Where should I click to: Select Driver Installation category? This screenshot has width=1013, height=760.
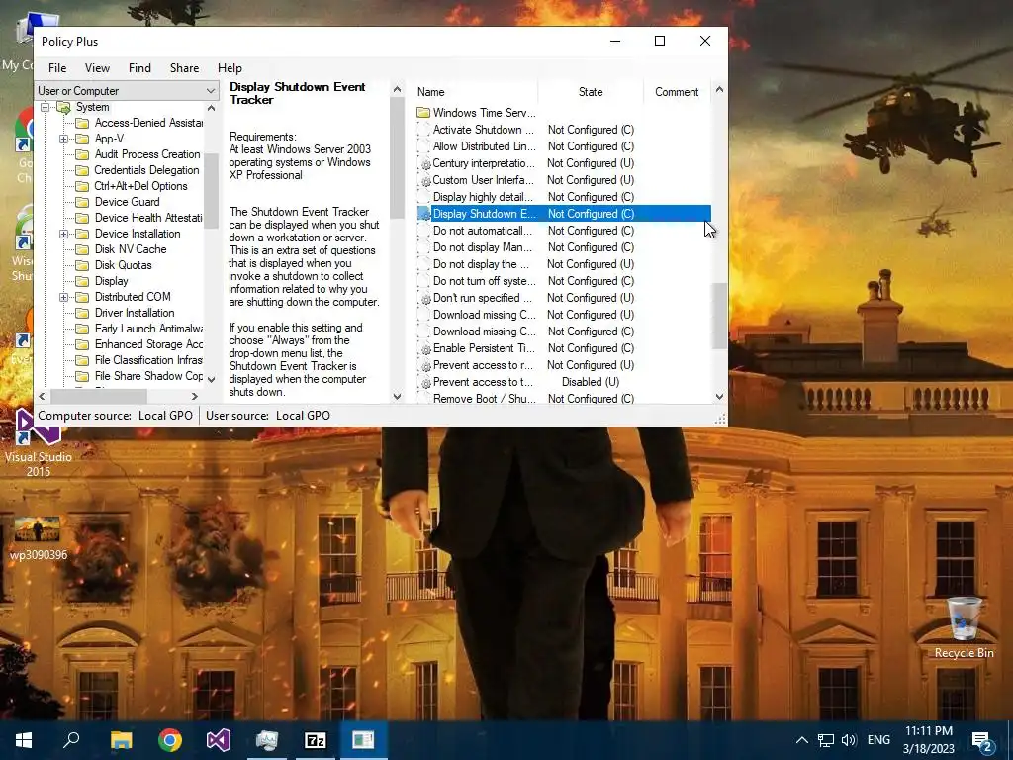point(135,313)
